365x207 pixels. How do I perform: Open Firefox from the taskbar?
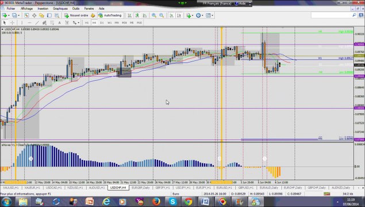tap(156, 202)
